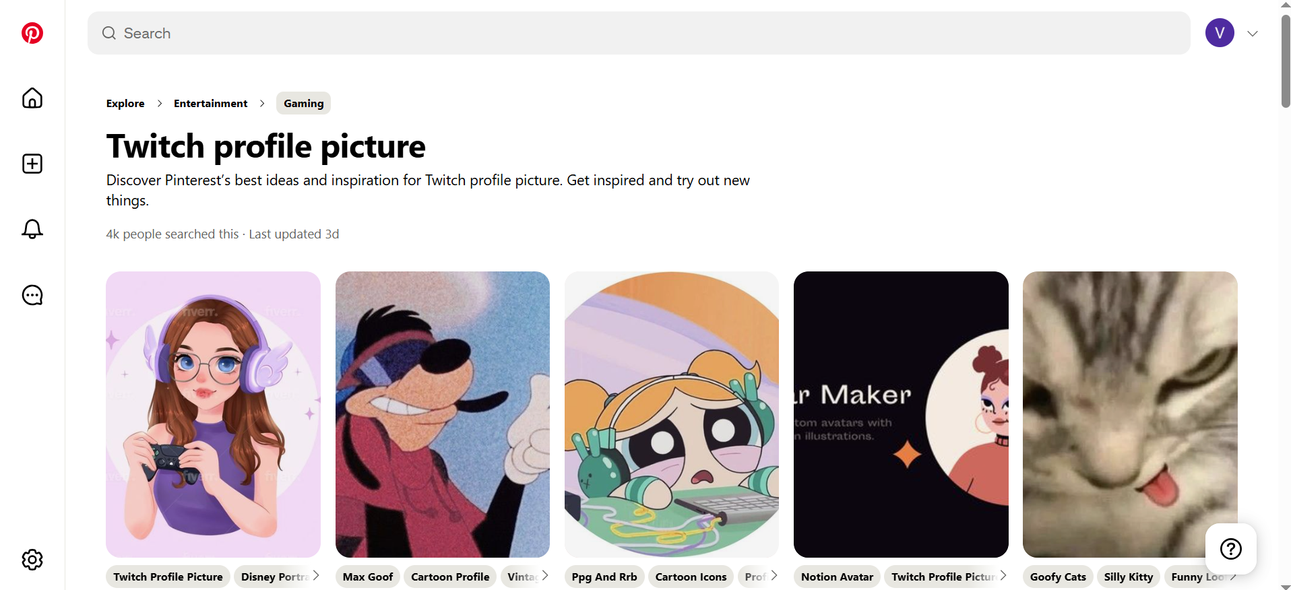Image resolution: width=1291 pixels, height=590 pixels.
Task: Expand hidden tags after Cartoon Icons
Action: [774, 576]
